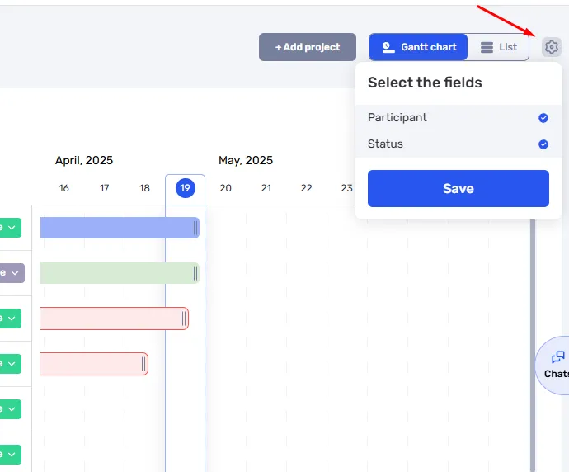Save the selected fields
This screenshot has width=569, height=472.
[x=458, y=188]
